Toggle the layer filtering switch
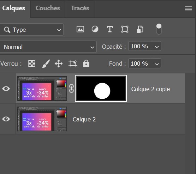The height and width of the screenshot is (174, 196). pyautogui.click(x=159, y=29)
